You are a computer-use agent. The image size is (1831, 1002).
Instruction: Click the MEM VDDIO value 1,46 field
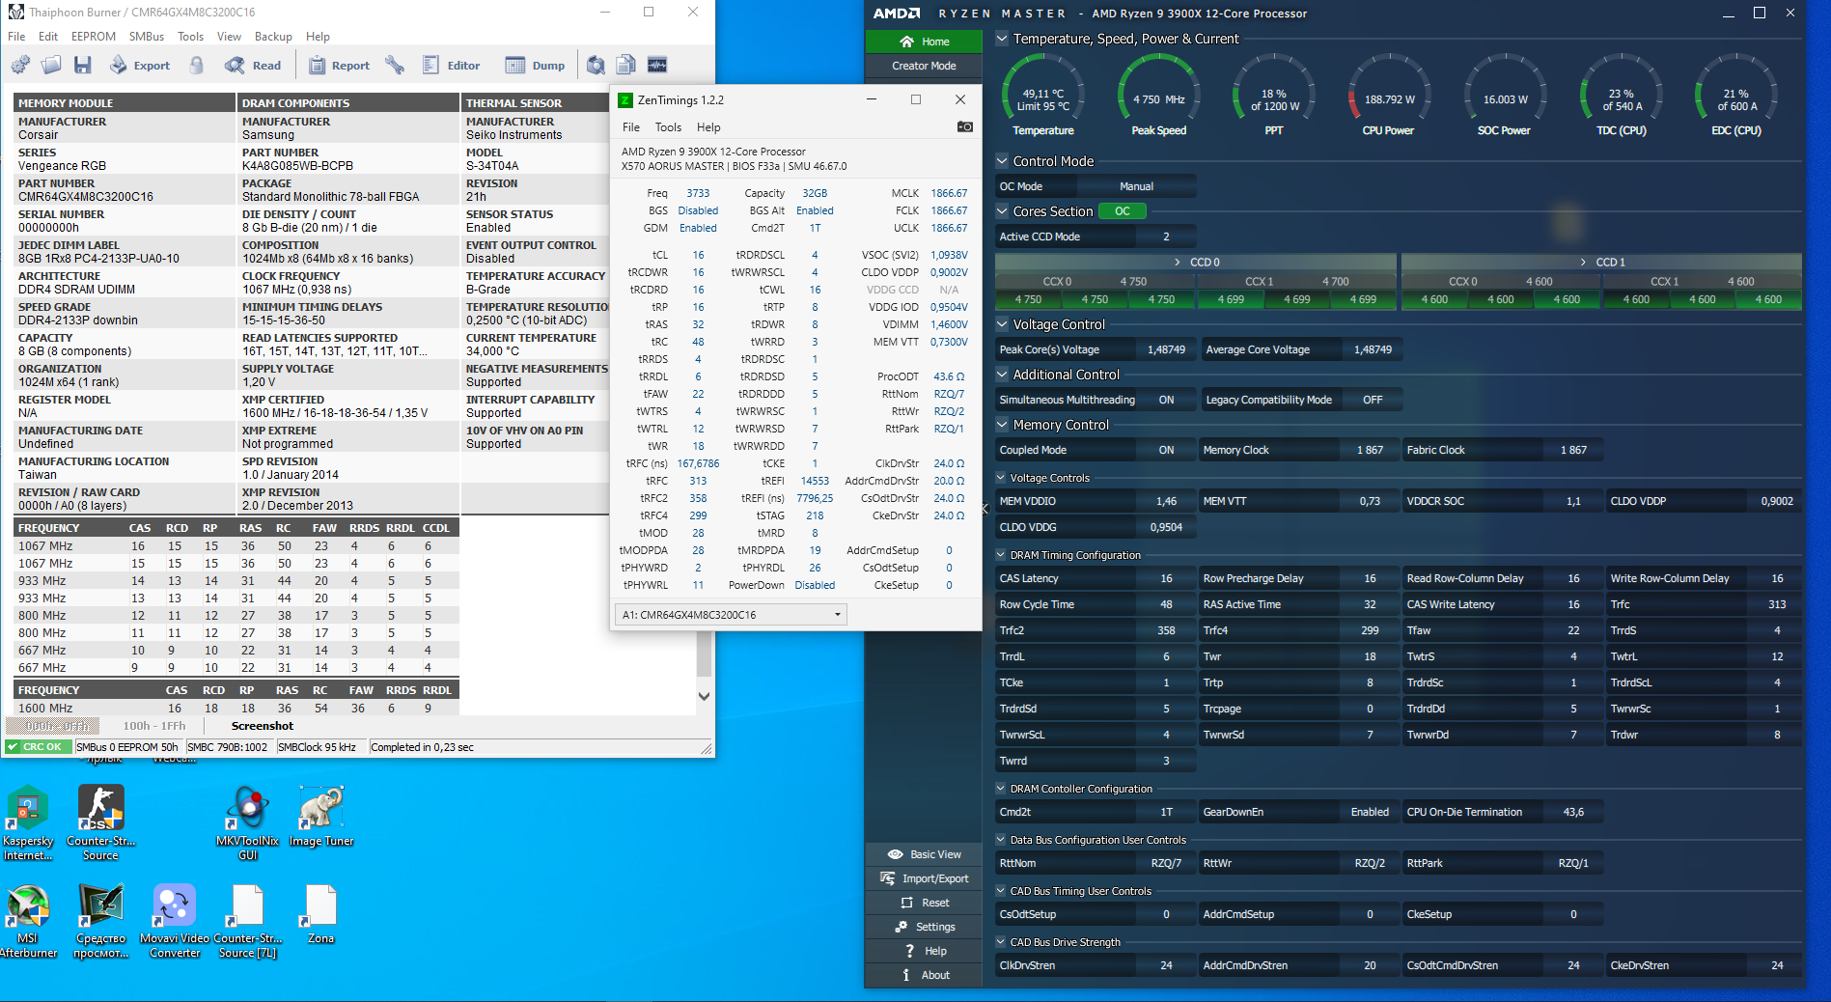point(1166,501)
